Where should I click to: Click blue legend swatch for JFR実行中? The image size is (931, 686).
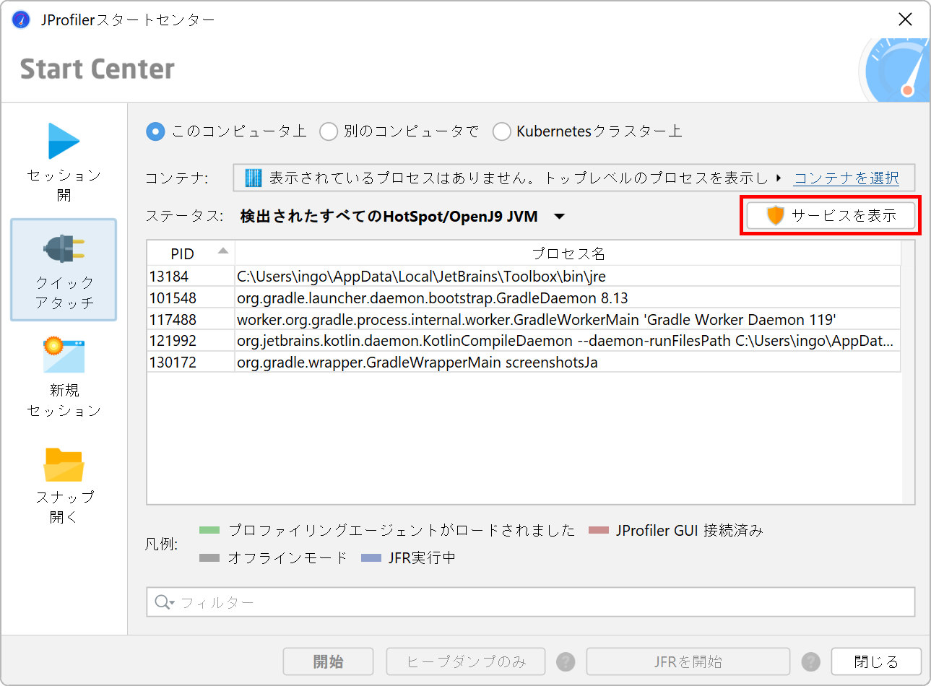371,557
